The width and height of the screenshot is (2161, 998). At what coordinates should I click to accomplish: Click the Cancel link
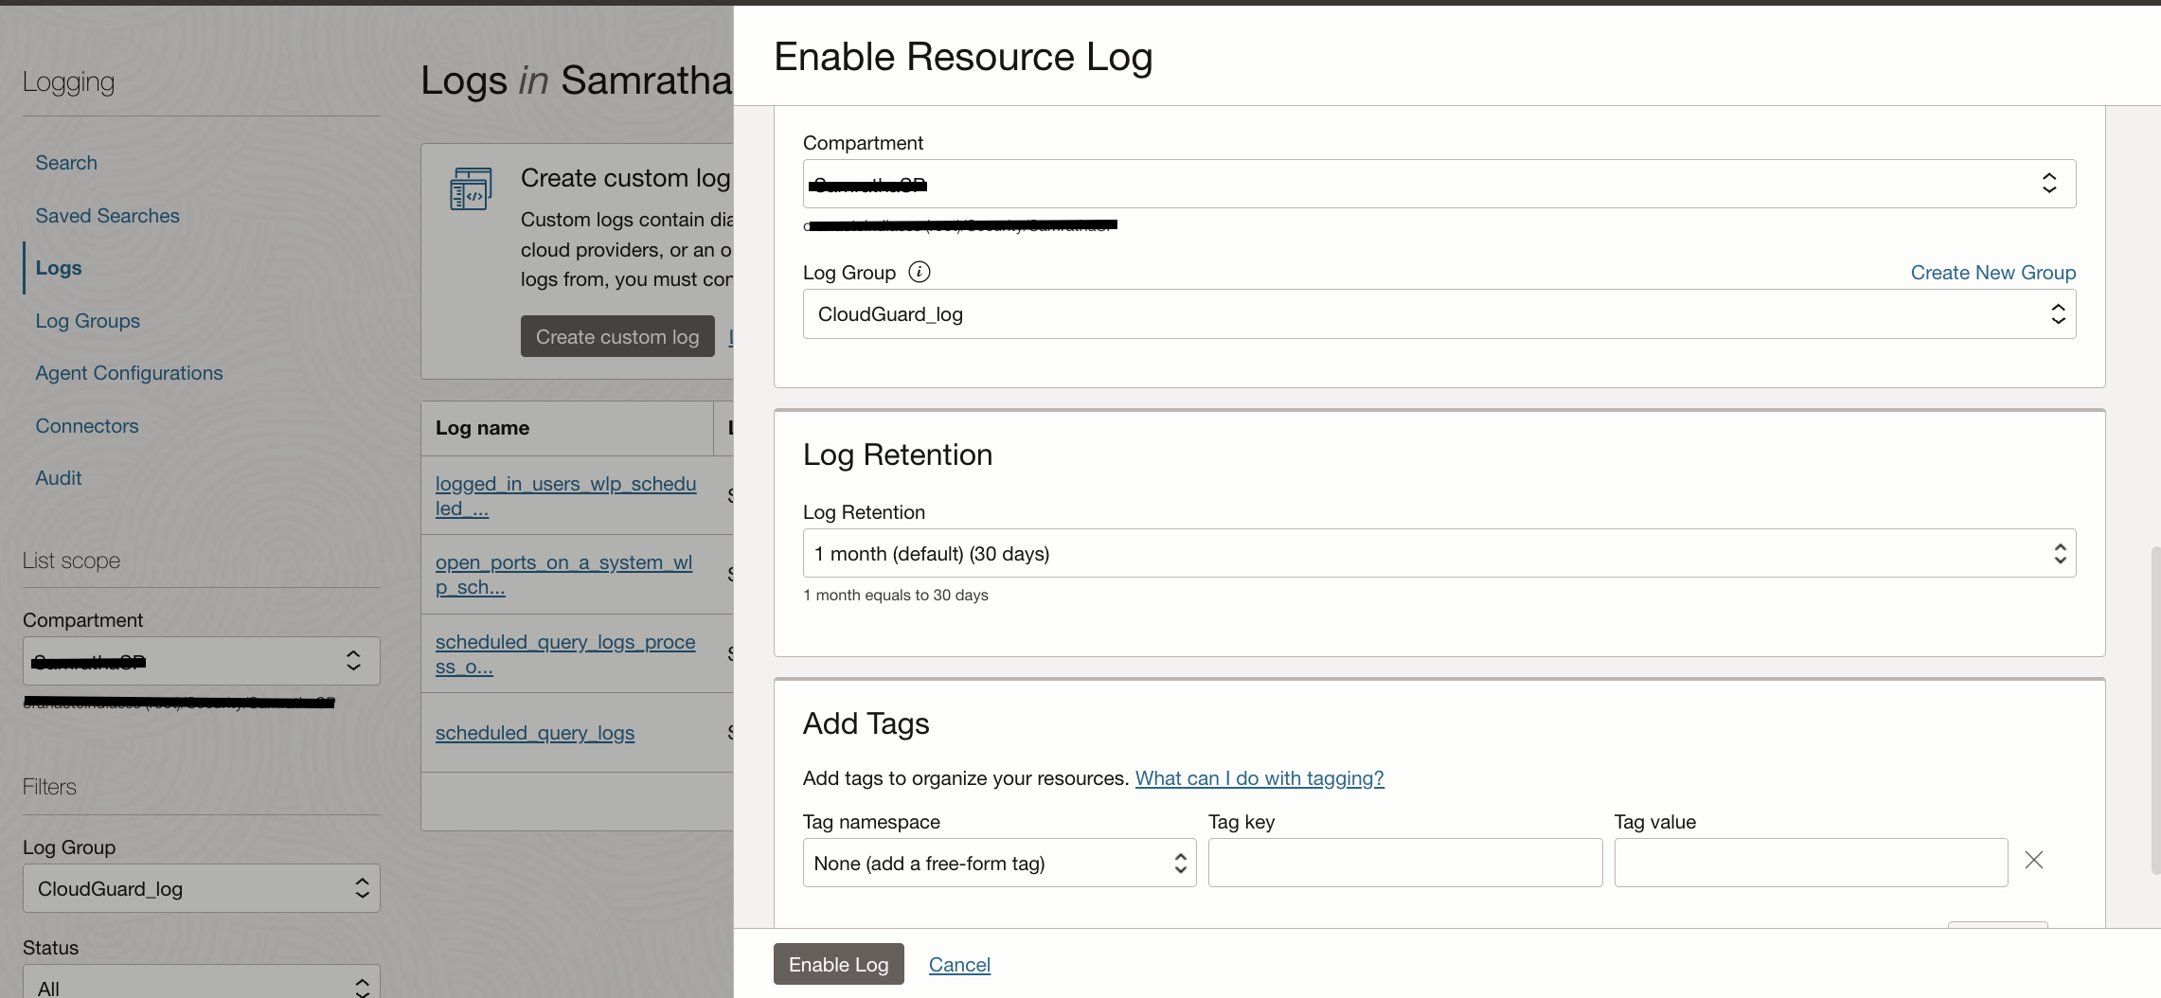click(959, 965)
